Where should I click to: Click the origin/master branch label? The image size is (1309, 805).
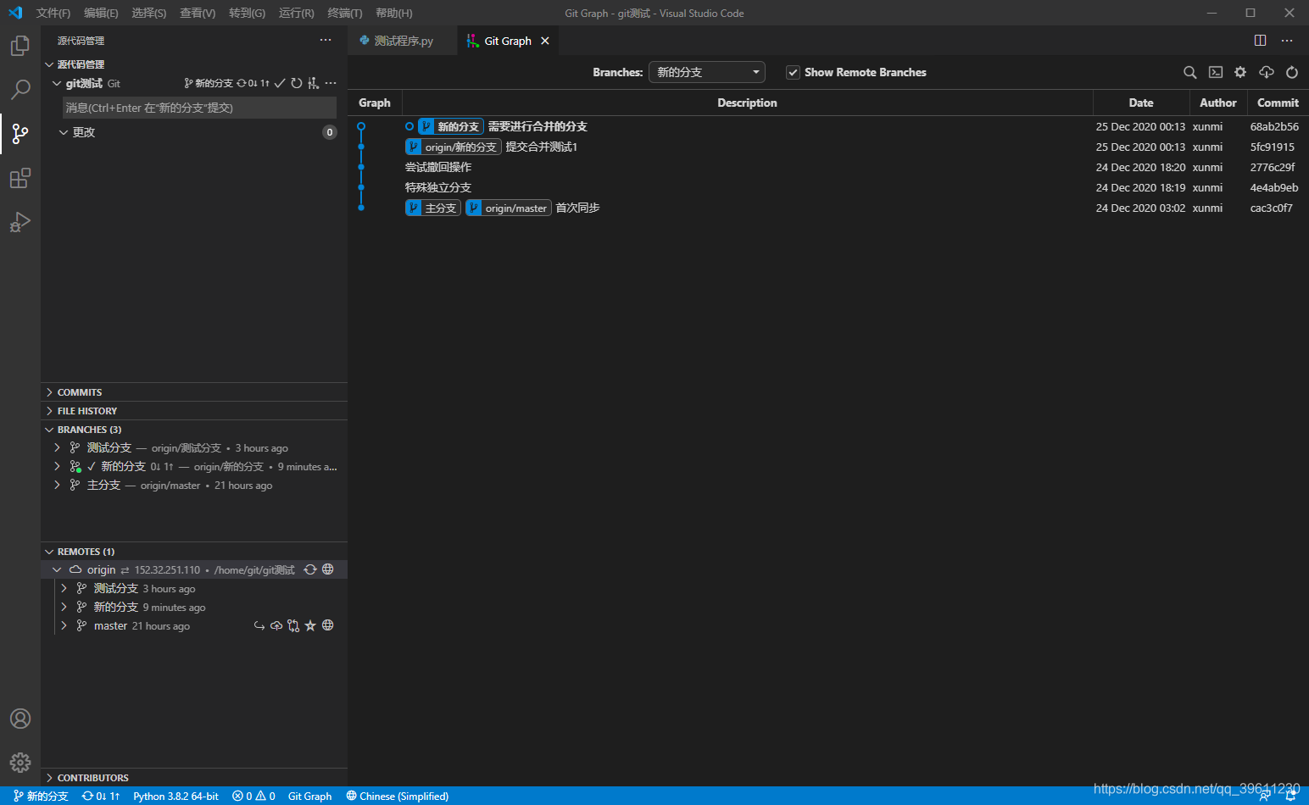509,208
